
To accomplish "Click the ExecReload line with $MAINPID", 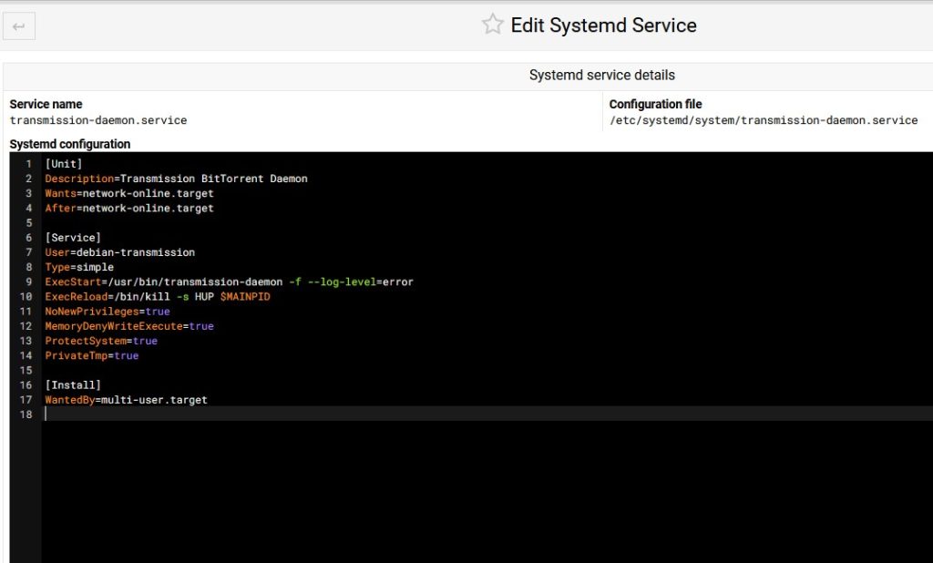I will click(158, 297).
